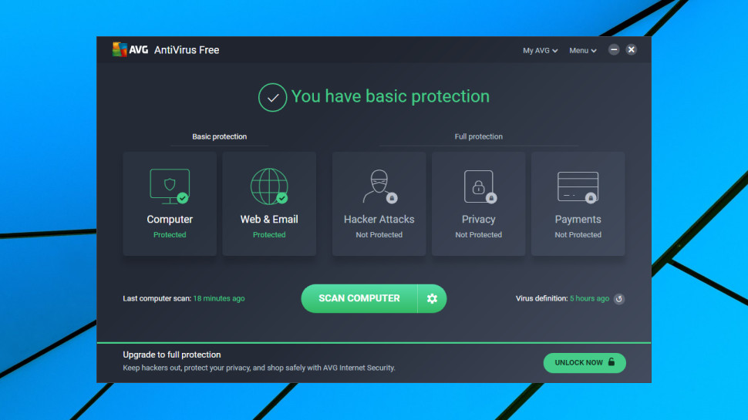Click 'Upgrade to full protection' heading
The height and width of the screenshot is (420, 748).
[172, 354]
